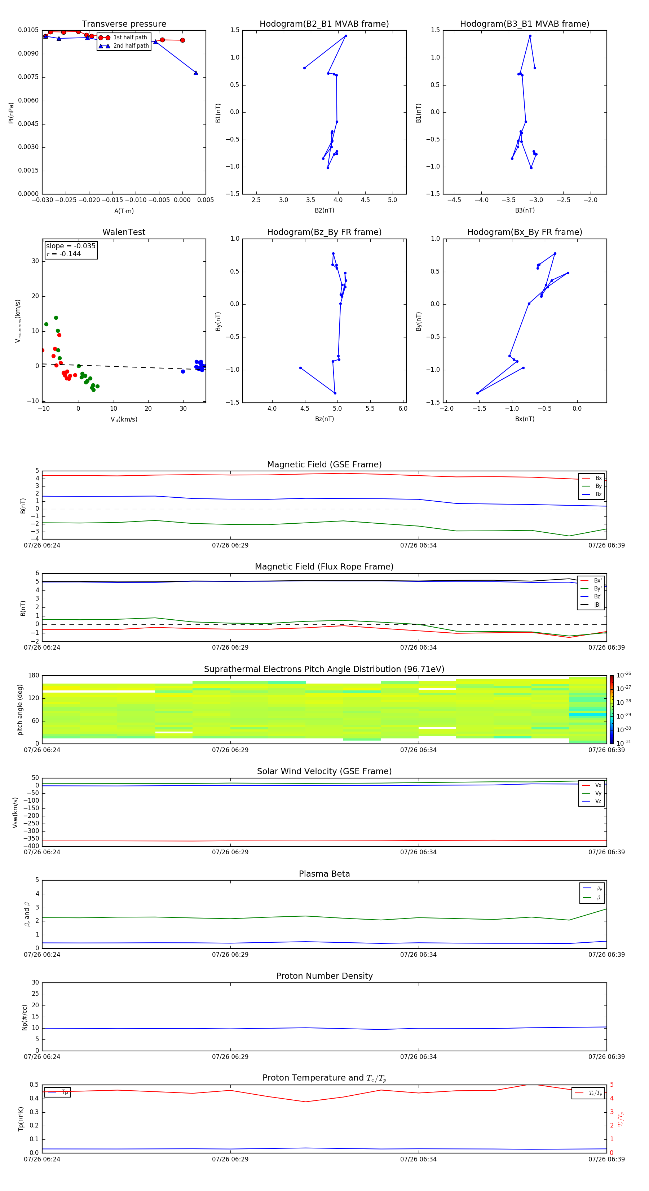Click the 'Transverse pressure' plot title
This screenshot has width=649, height=1191.
click(124, 24)
